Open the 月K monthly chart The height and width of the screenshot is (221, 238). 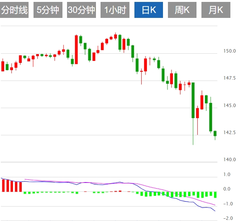(216, 10)
